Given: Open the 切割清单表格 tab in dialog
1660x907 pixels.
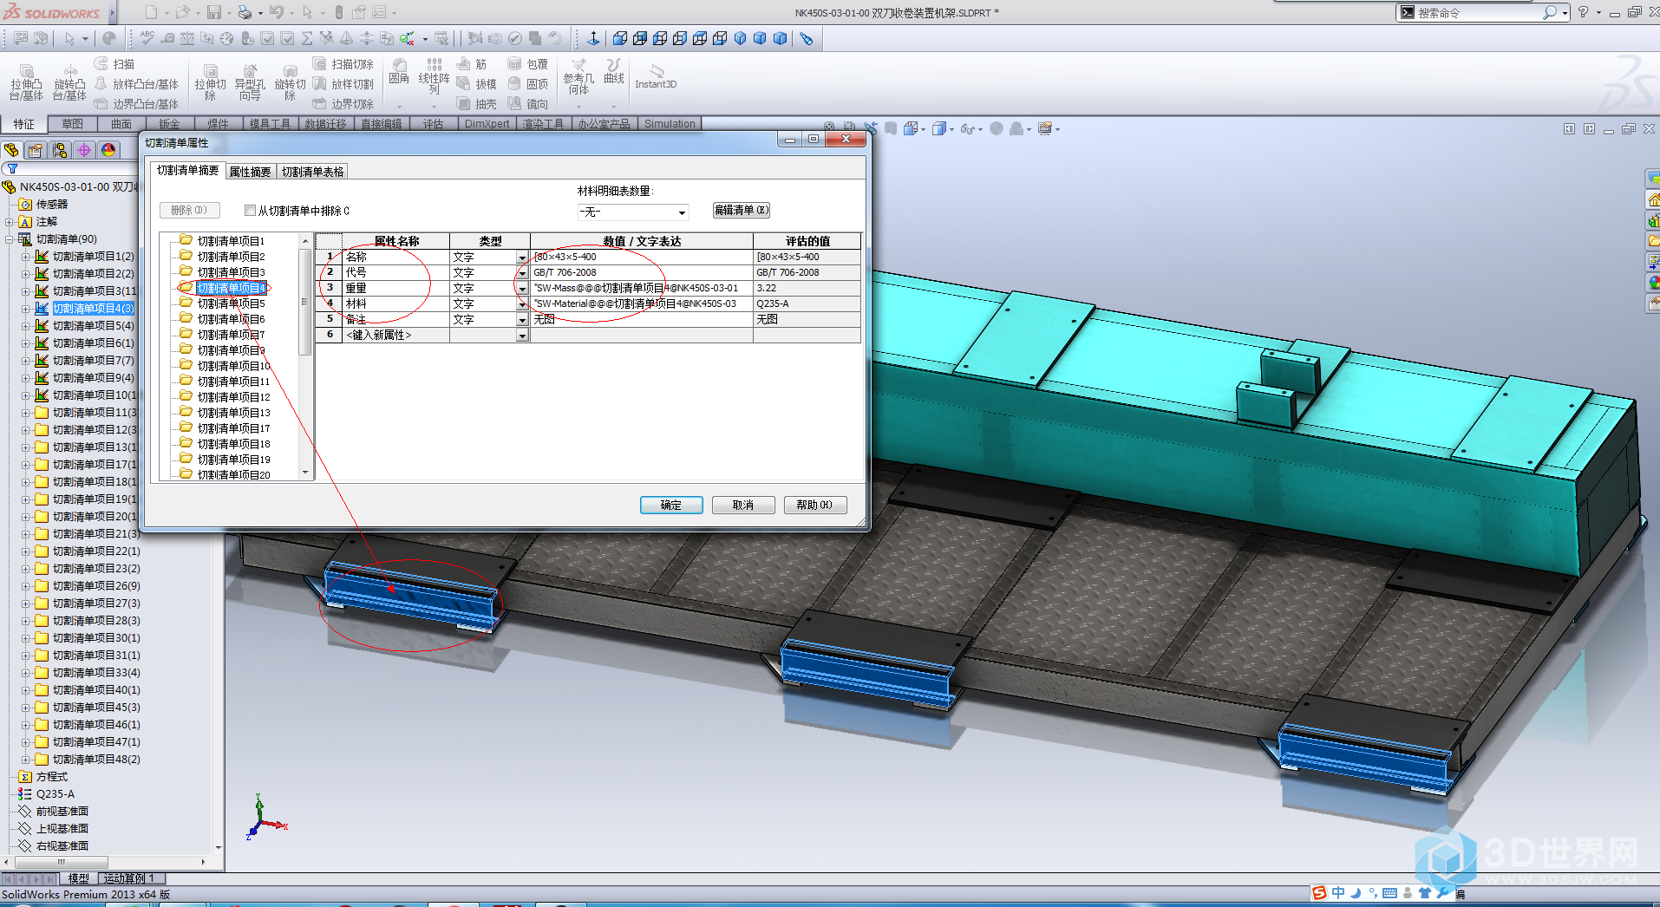Looking at the screenshot, I should click(x=313, y=172).
